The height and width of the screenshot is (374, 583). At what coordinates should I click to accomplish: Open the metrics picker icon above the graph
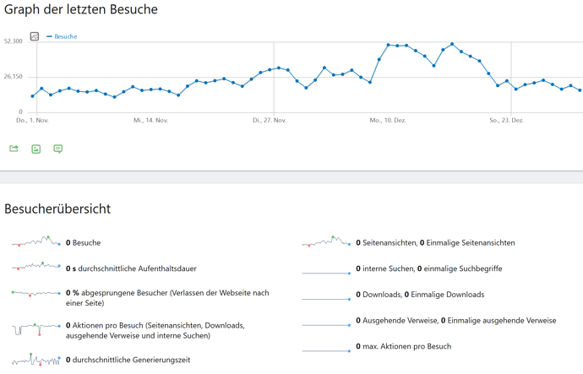tap(35, 36)
